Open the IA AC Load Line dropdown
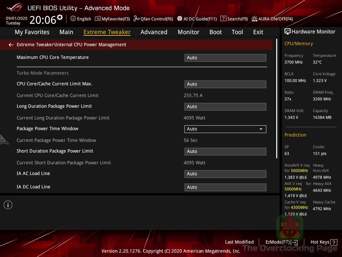Viewport: 342px width, 257px height. point(225,174)
